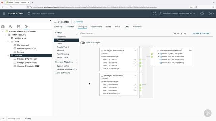Open ellipsis for vmk0 192.168.1.11
Screen dimensions: 216x121
point(135,60)
